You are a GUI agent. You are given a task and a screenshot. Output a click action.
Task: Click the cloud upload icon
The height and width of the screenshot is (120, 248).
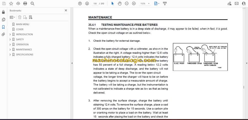coord(18,4)
